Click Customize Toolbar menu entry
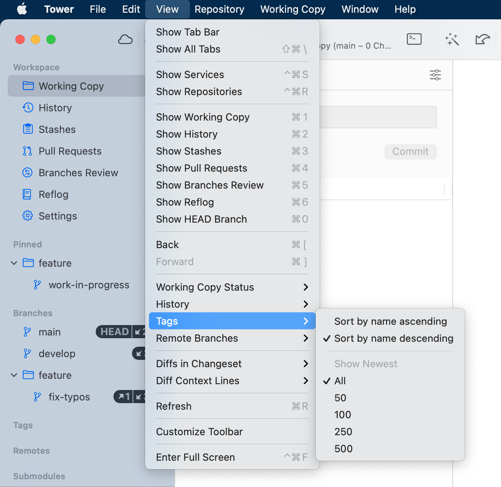The height and width of the screenshot is (487, 501). tap(199, 432)
